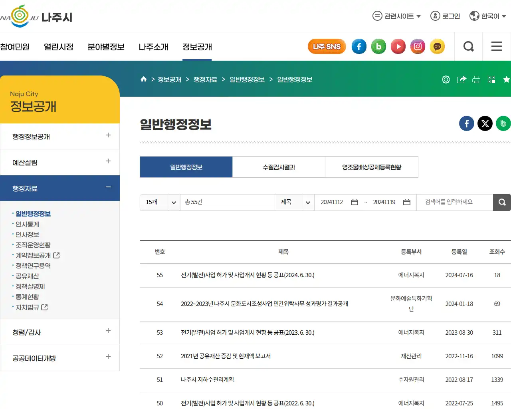Select the 일반행정정보 tab

coord(186,167)
